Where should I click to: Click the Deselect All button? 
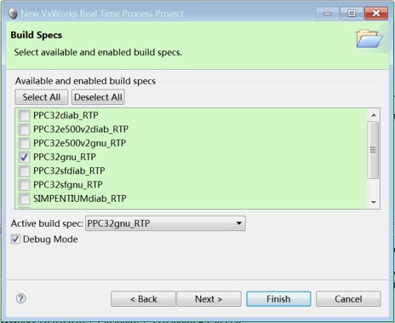click(98, 97)
